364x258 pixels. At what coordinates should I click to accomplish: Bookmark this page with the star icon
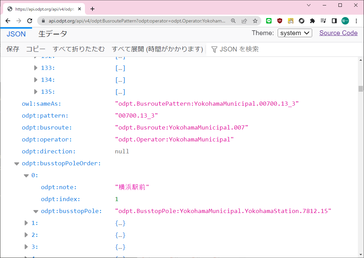coord(255,21)
